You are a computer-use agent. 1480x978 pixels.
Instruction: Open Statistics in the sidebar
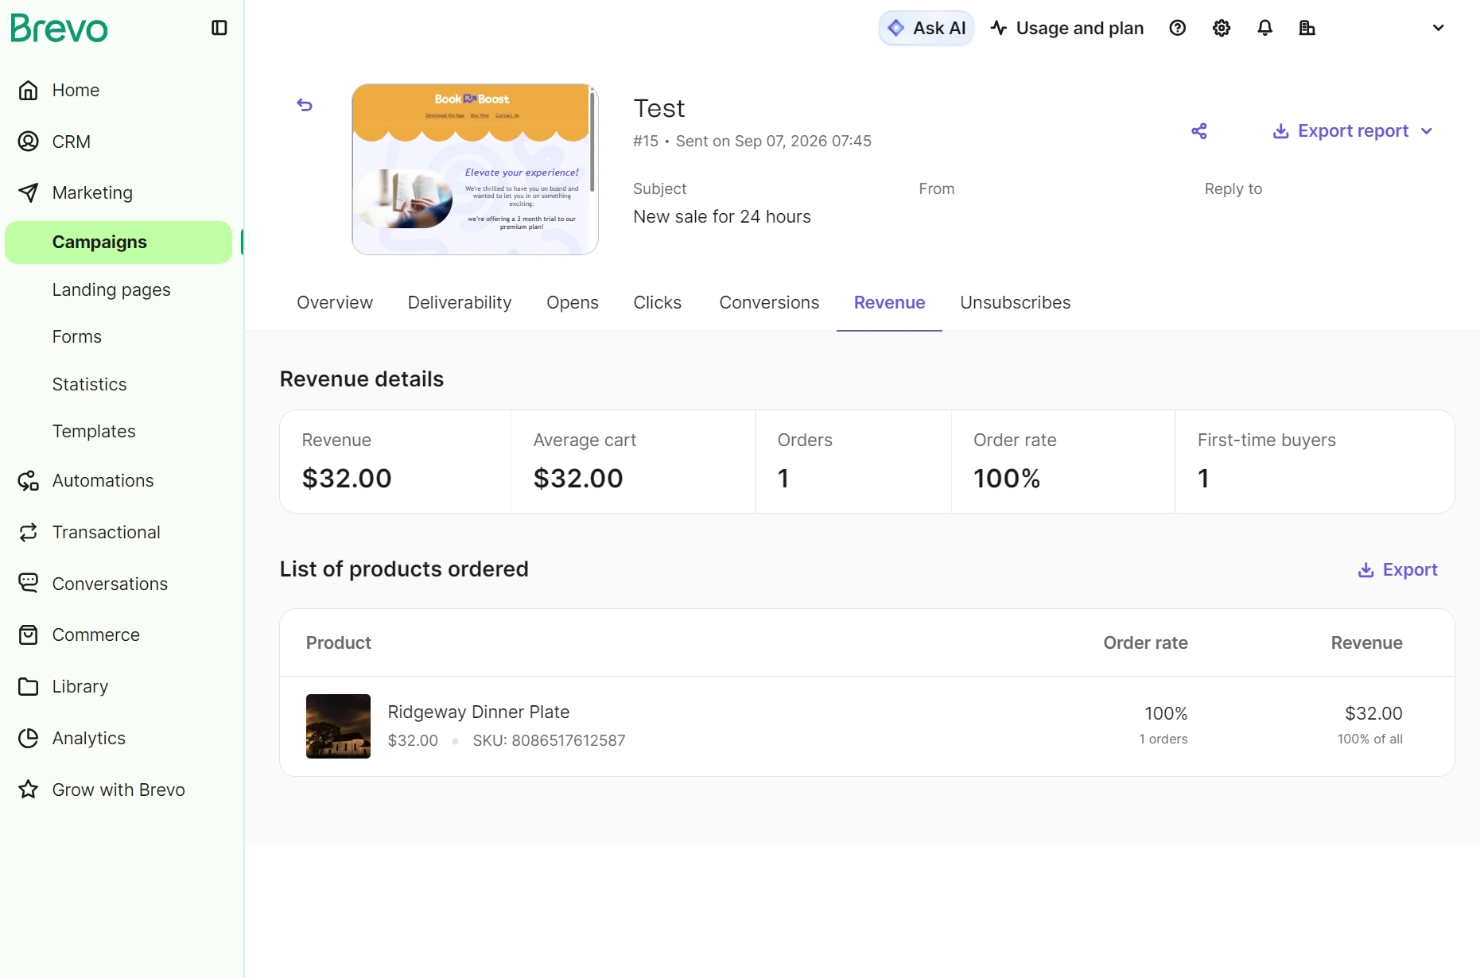89,385
